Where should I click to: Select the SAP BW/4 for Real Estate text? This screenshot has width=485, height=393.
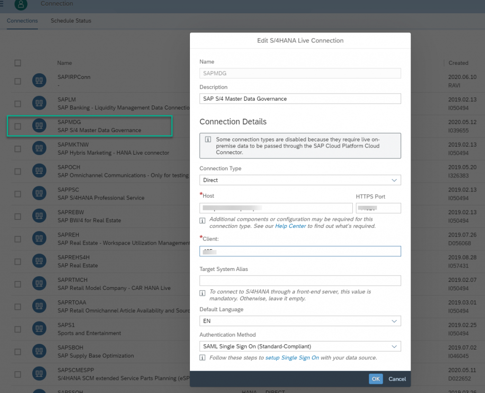click(x=89, y=220)
